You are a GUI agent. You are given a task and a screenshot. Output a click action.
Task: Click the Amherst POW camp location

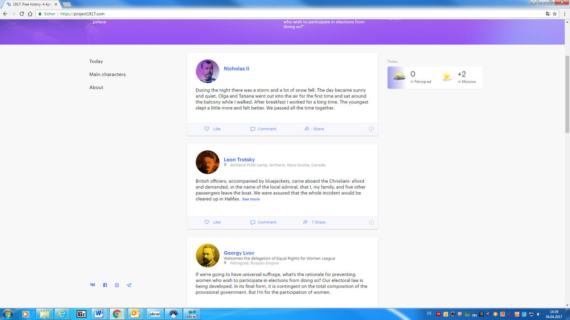[x=277, y=165]
